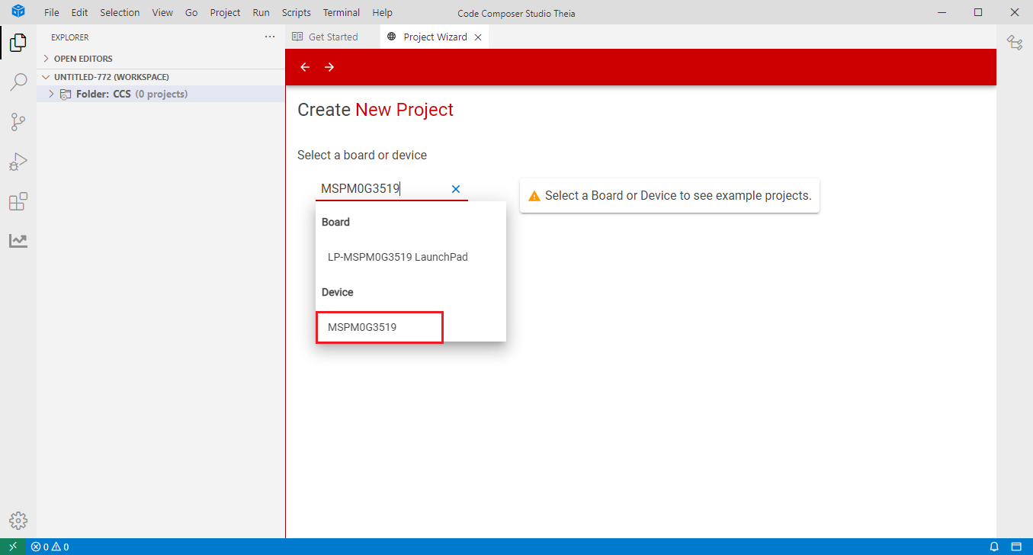
Task: Open the Help menu
Action: coord(383,13)
